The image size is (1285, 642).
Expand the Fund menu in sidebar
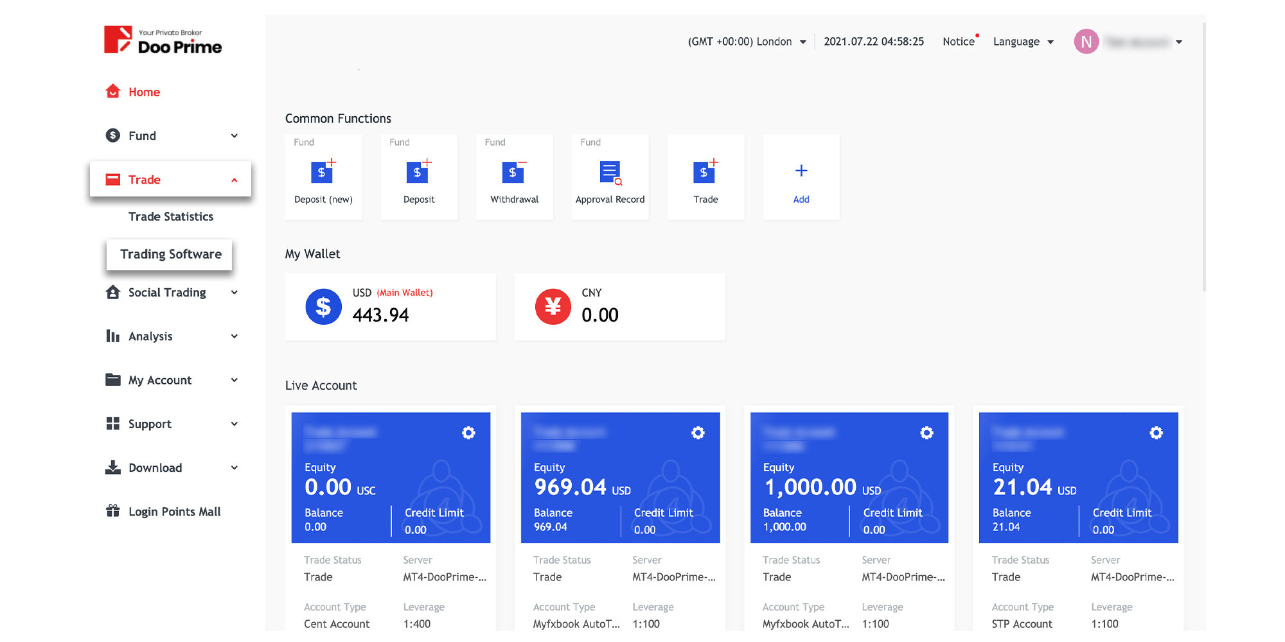171,135
